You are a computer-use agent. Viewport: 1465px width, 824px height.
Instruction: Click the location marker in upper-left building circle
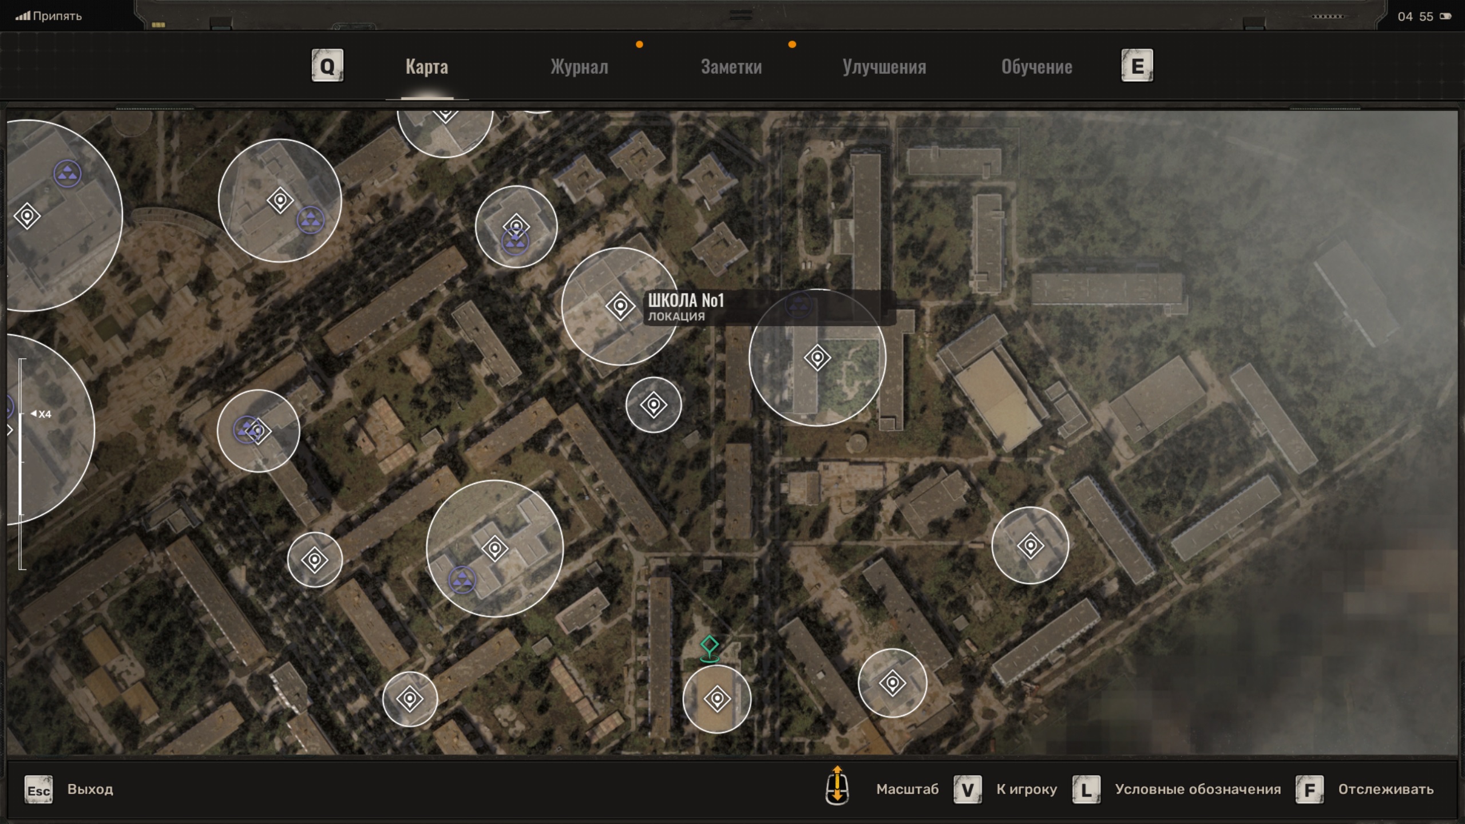click(x=280, y=201)
